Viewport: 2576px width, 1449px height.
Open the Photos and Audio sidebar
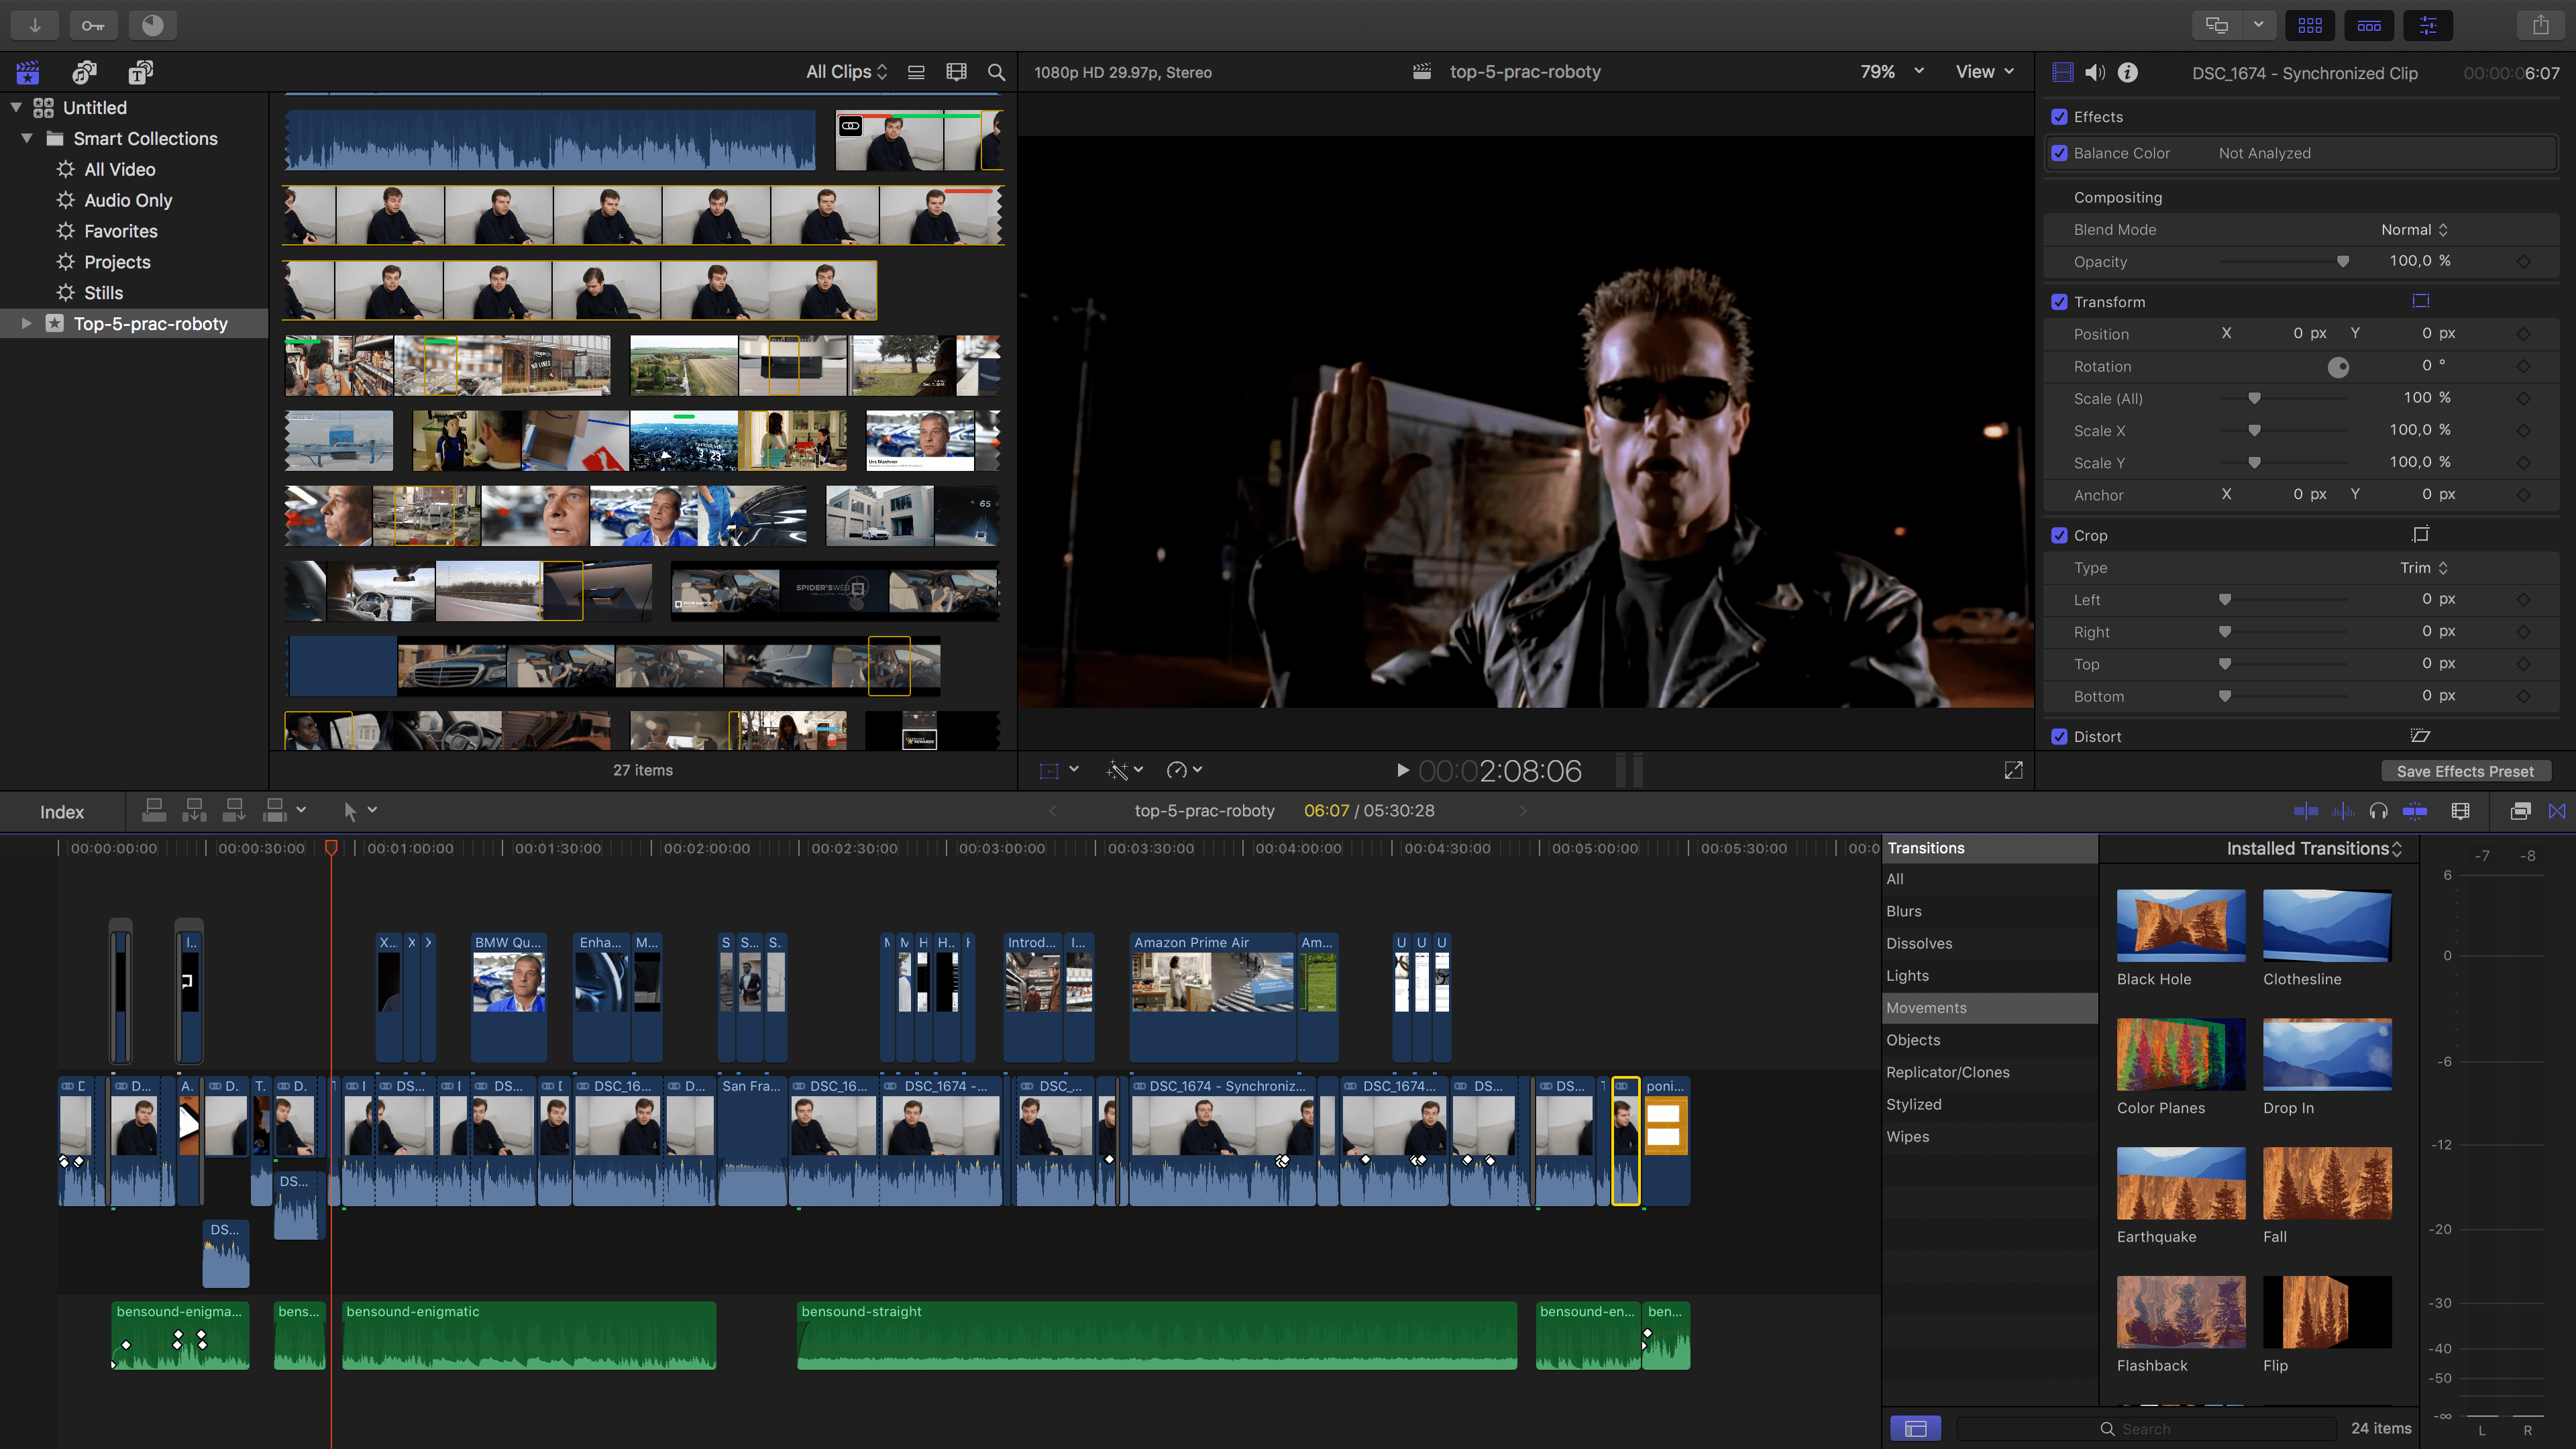pos(85,72)
